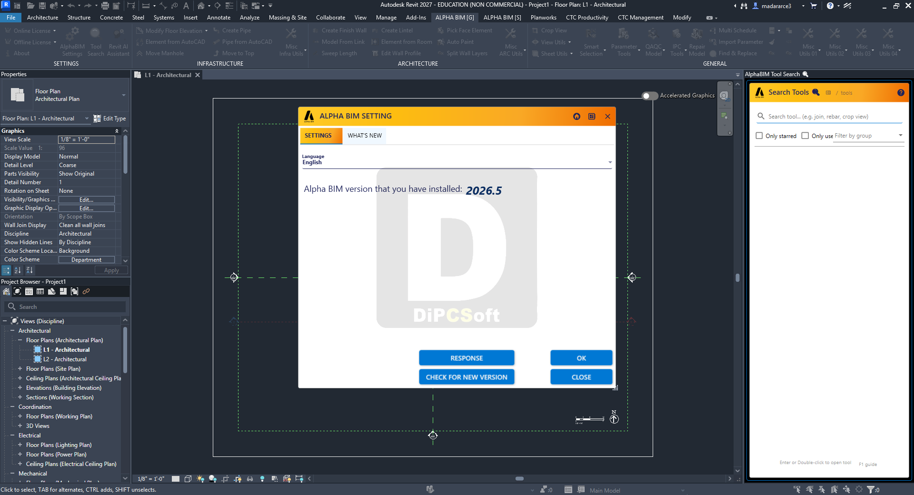The width and height of the screenshot is (914, 495).
Task: Expand the 3D Views node
Action: 20,426
